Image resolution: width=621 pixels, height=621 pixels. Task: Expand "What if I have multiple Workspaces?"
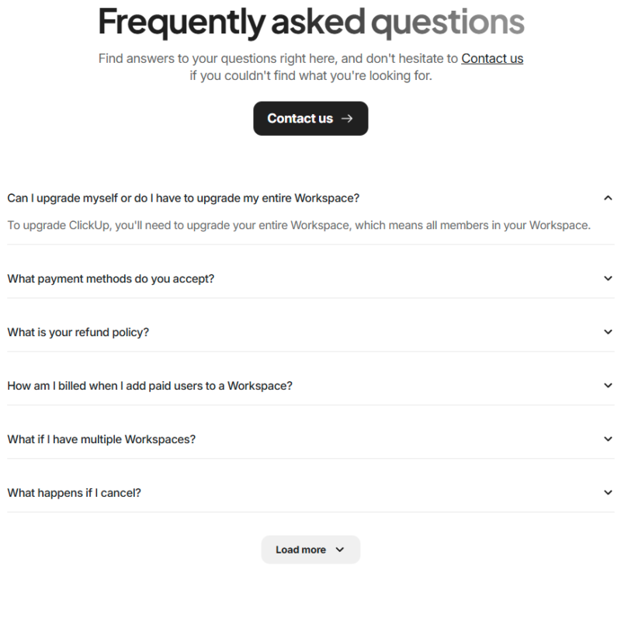[102, 439]
